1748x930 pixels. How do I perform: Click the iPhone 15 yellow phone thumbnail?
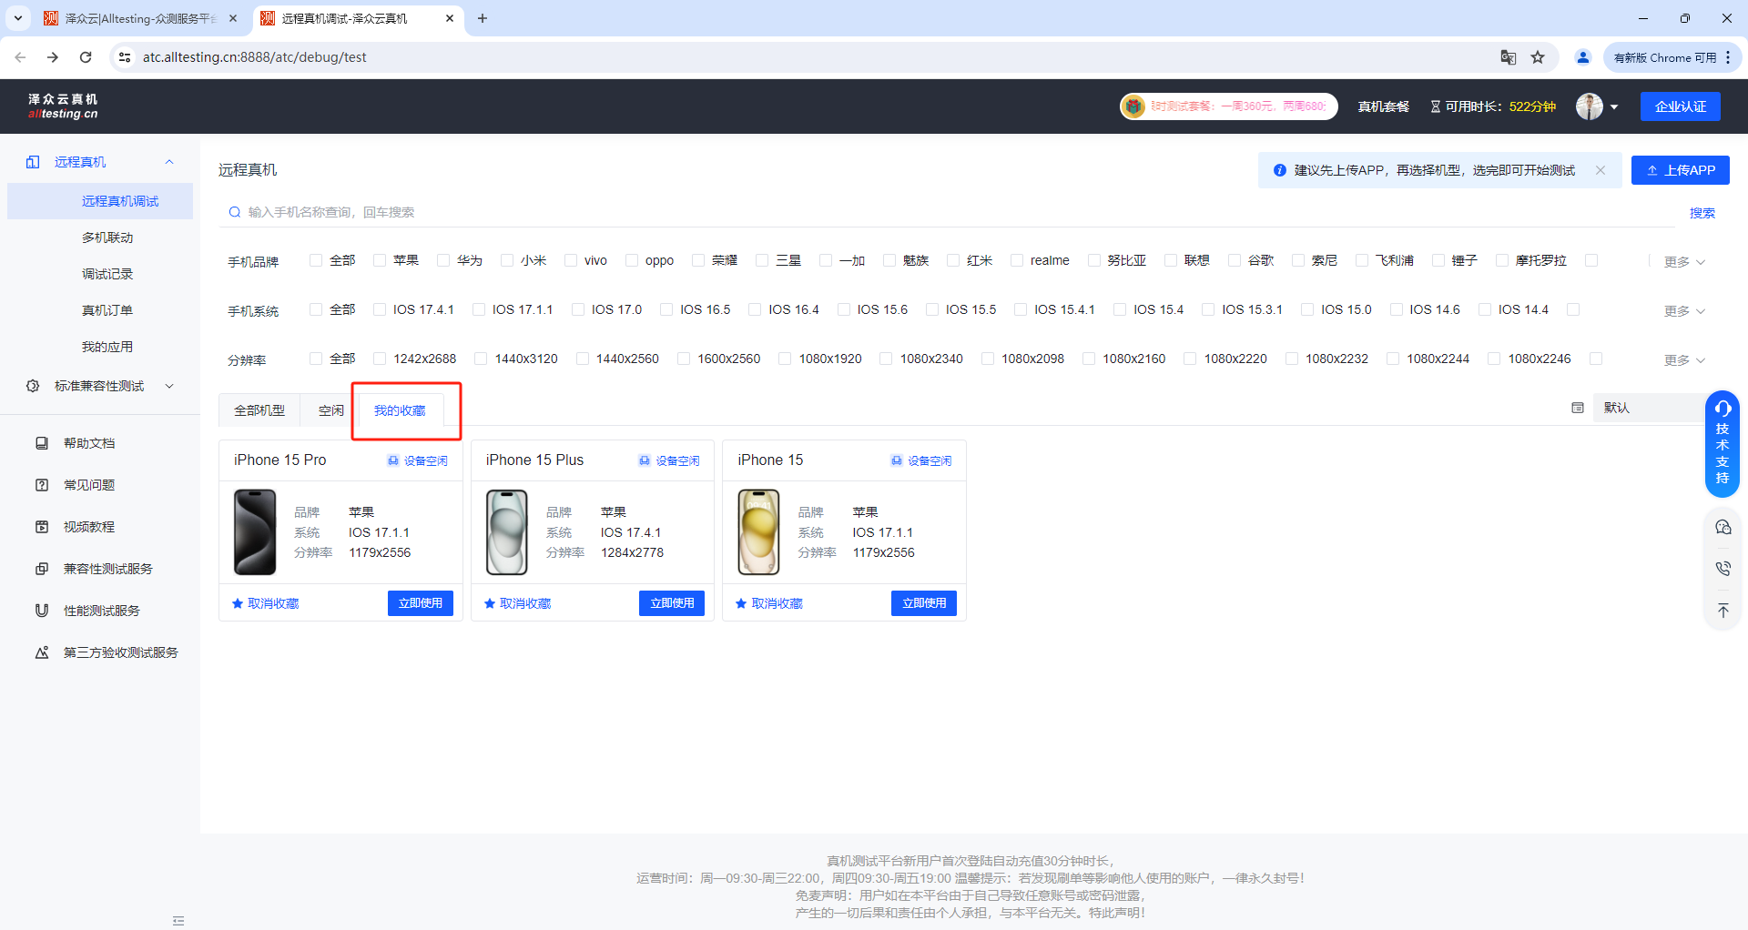[x=758, y=532]
